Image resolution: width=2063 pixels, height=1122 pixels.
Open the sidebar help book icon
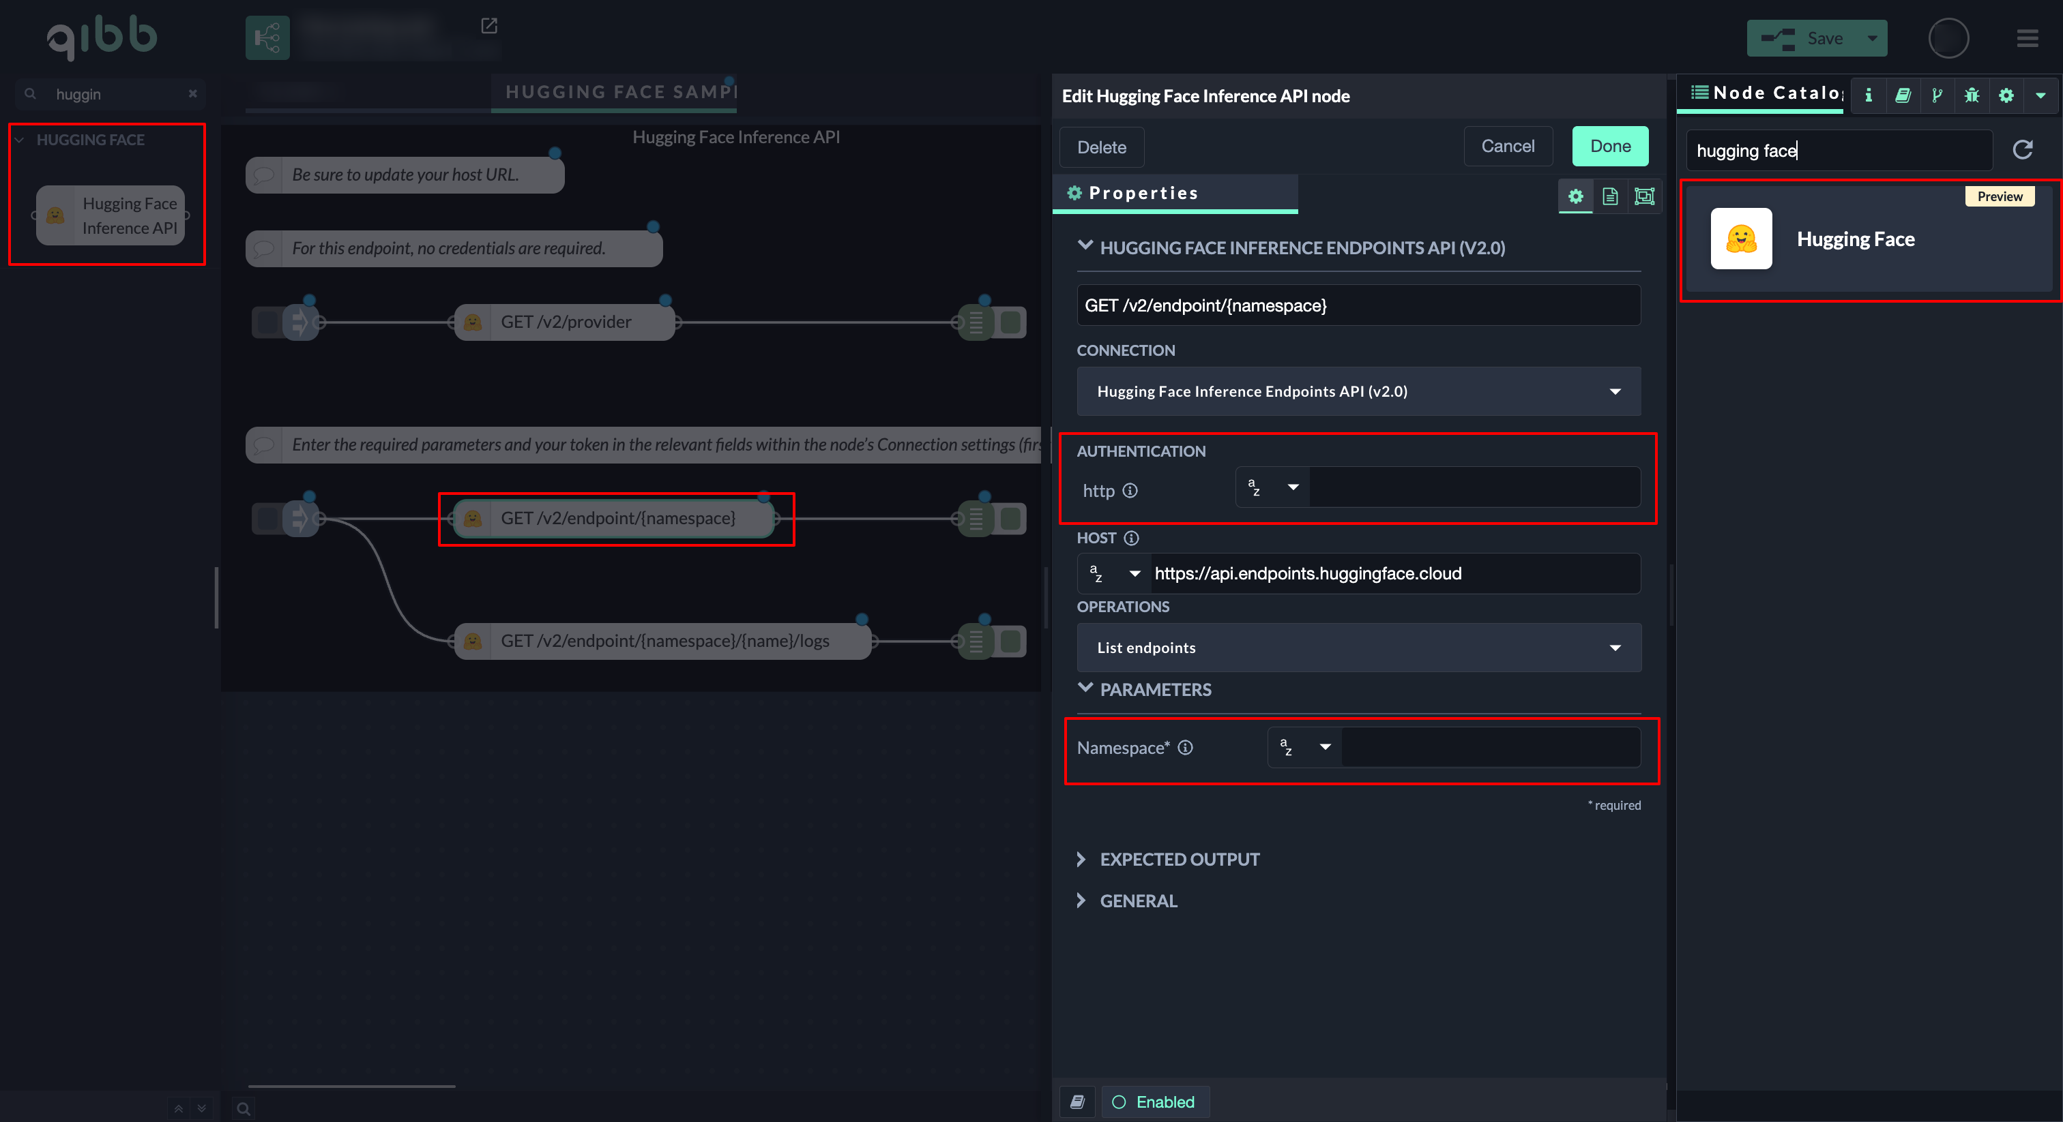(x=1903, y=95)
